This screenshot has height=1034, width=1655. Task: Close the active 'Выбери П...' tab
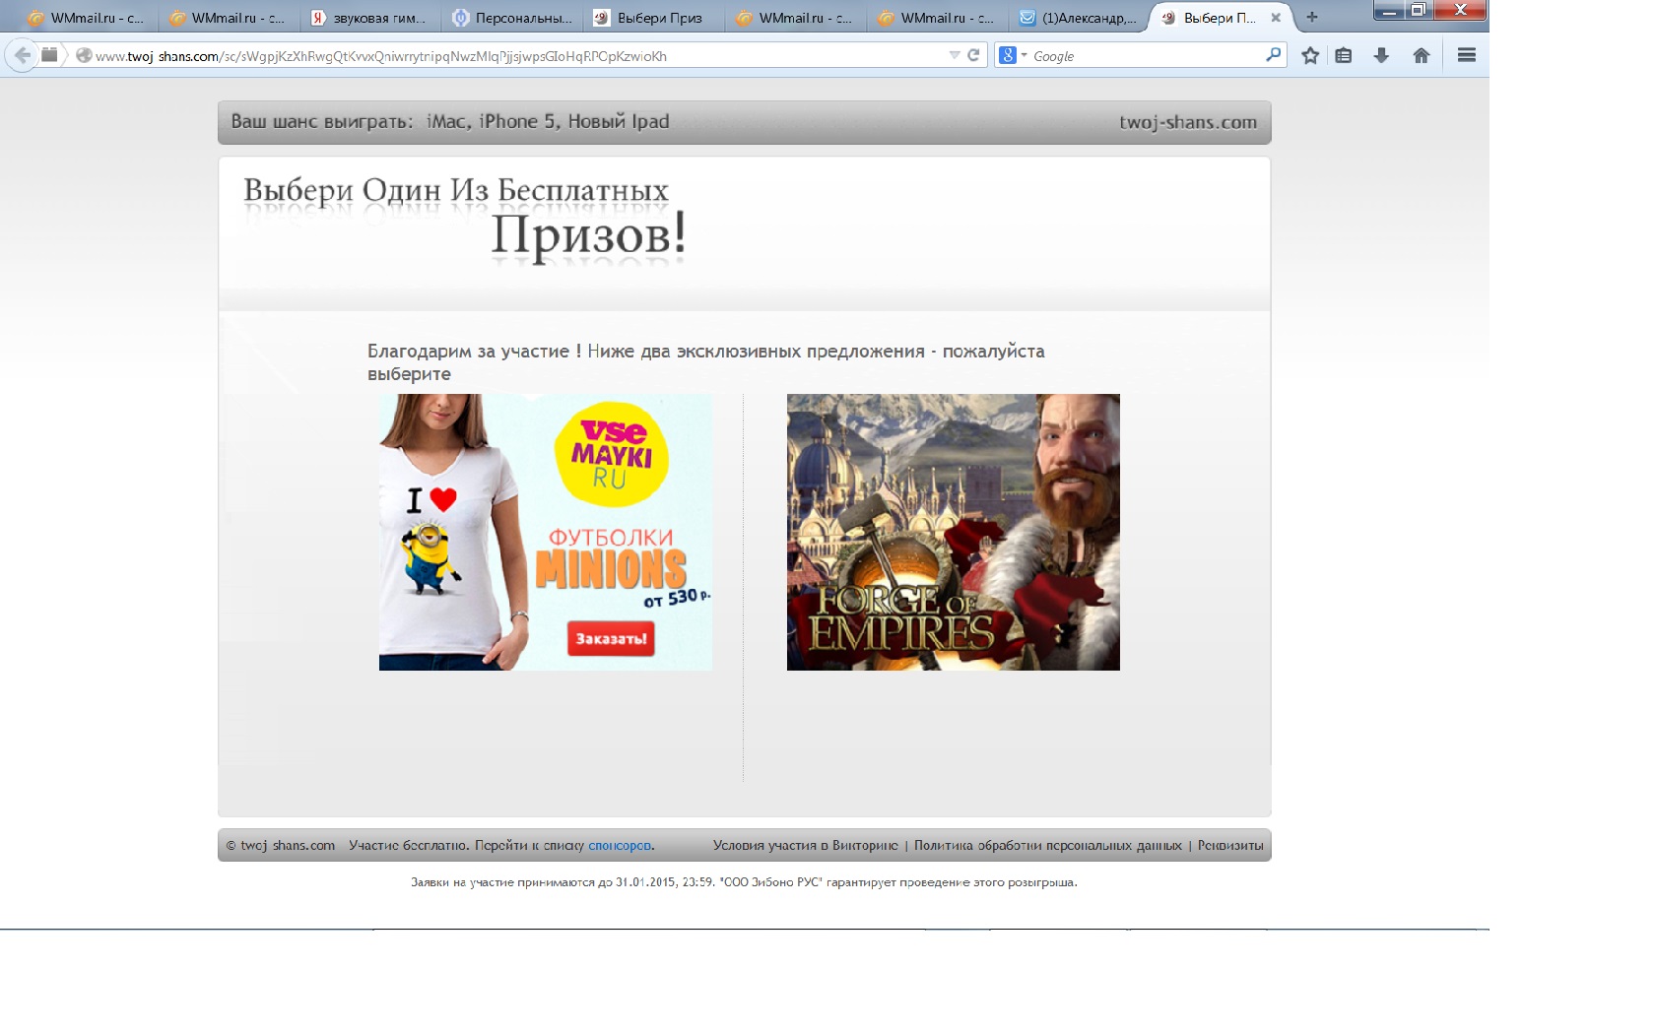[x=1276, y=18]
